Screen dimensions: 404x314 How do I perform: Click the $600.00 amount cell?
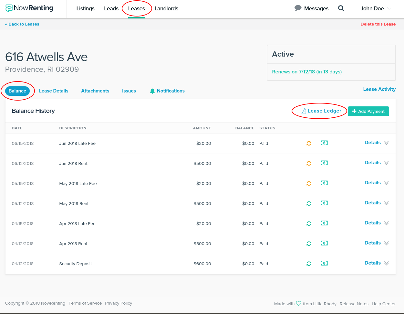(202, 264)
